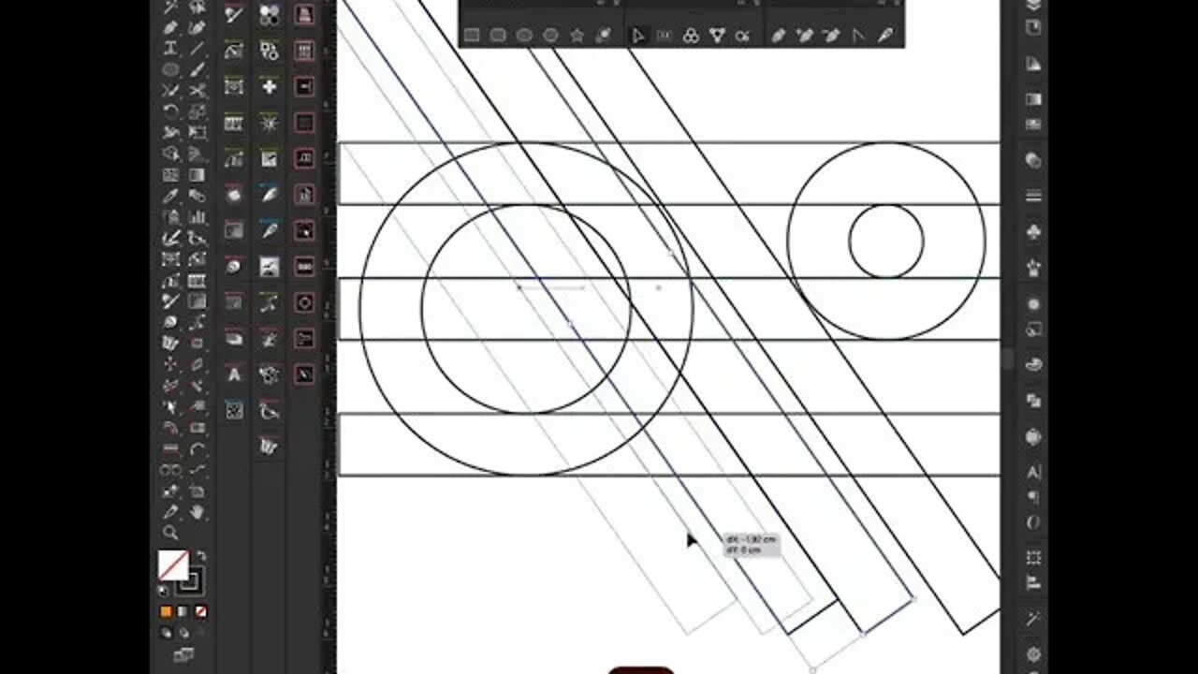Select the Pen tool

click(x=170, y=27)
